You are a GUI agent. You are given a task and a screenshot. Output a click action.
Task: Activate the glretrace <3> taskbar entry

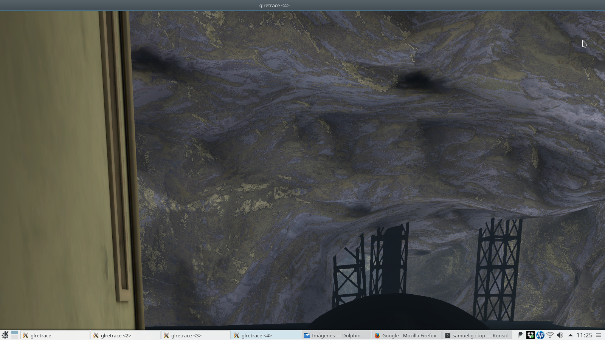pos(196,335)
